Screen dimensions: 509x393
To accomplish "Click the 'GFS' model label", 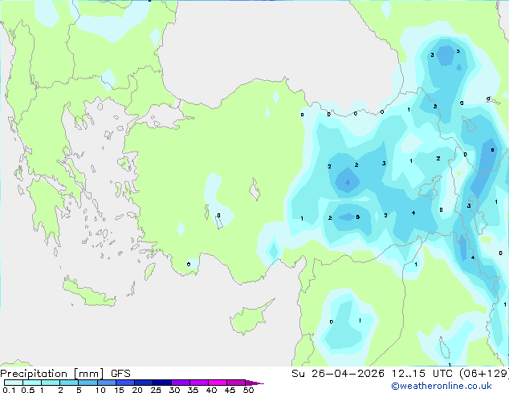I will pos(120,374).
